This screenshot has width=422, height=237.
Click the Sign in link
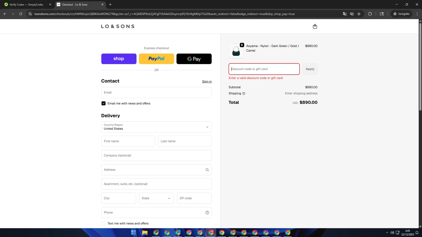tap(207, 81)
